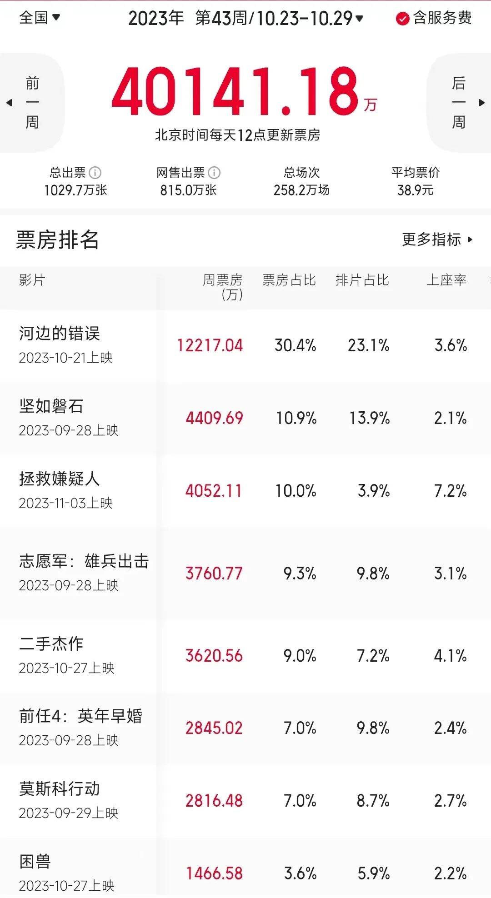Select 排片占比 column header
This screenshot has height=898, width=491.
tap(362, 280)
